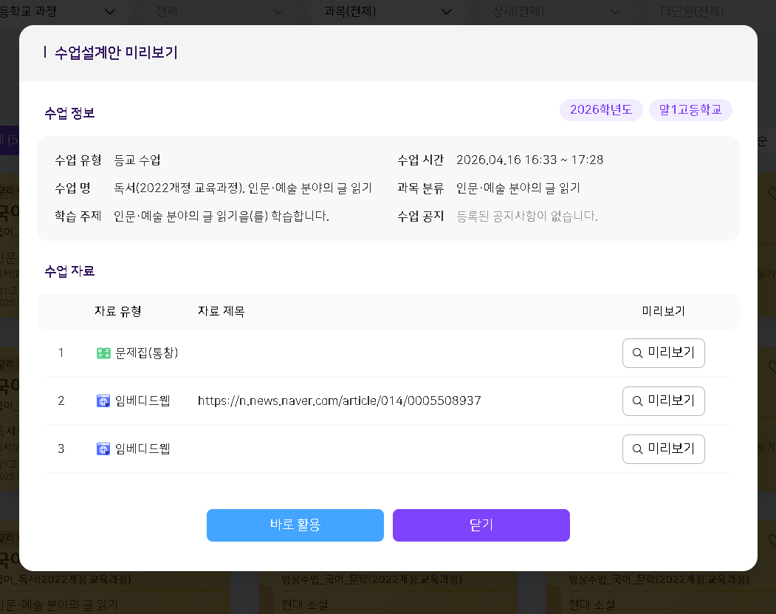This screenshot has width=776, height=614.
Task: Click the 임베디드웹 icon in row 2
Action: click(x=103, y=401)
